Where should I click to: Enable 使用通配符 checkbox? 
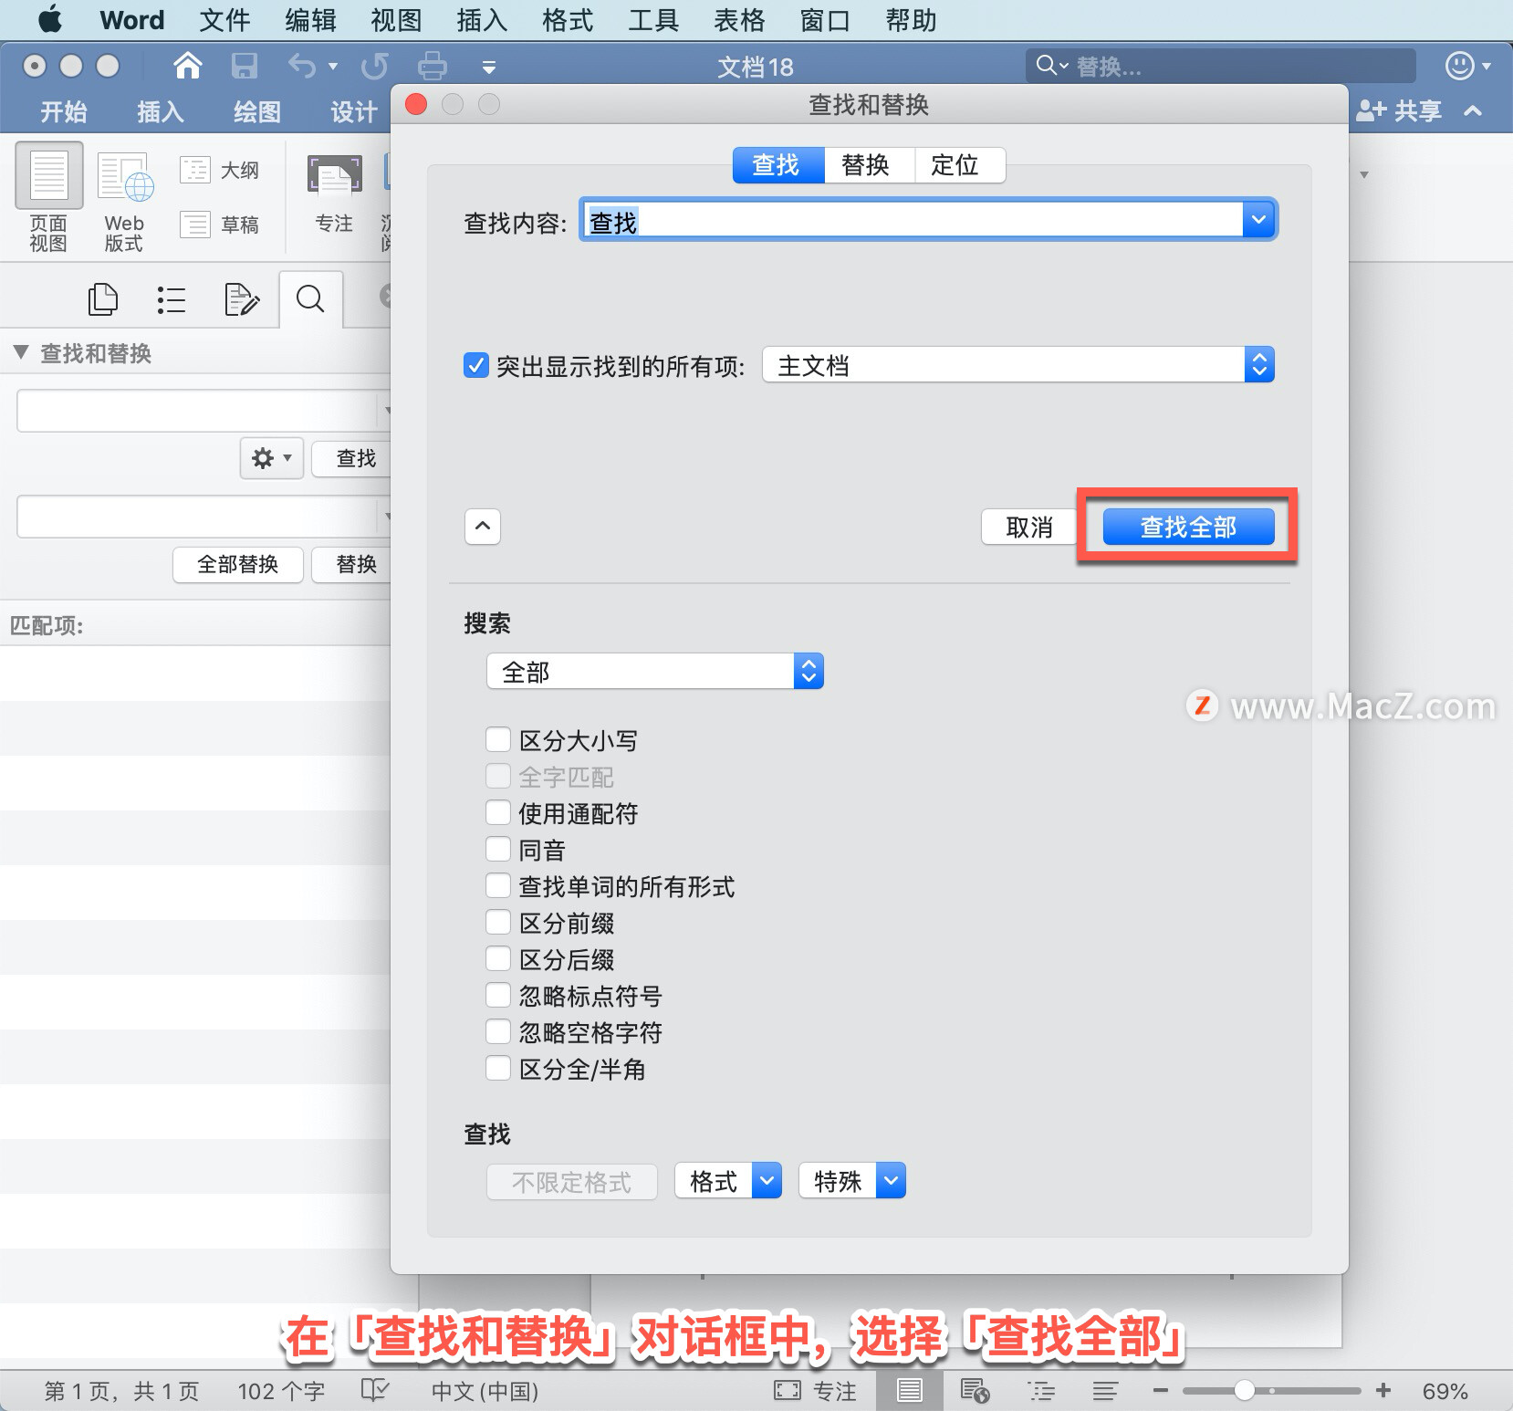pyautogui.click(x=498, y=813)
